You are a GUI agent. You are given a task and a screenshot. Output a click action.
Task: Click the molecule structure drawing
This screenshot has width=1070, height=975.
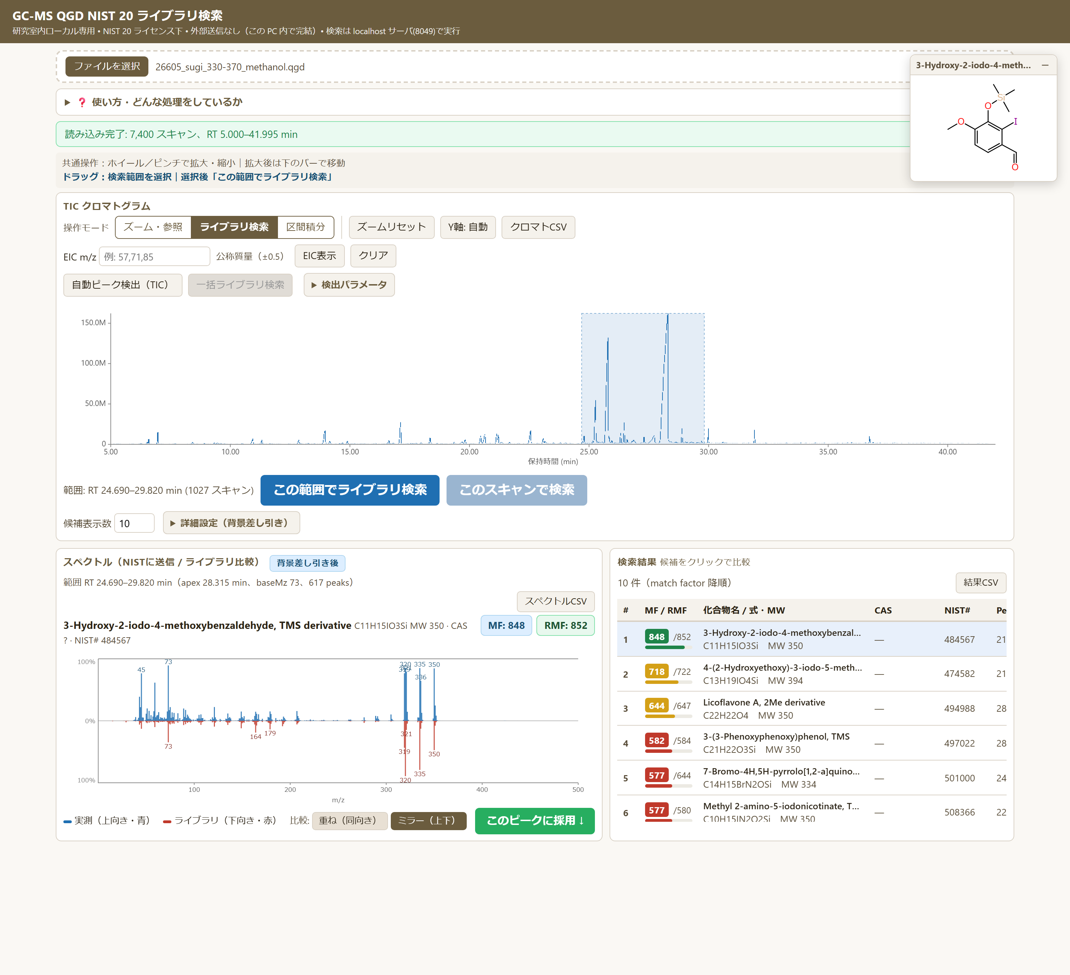(x=983, y=127)
